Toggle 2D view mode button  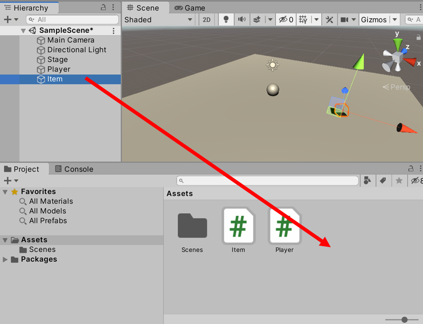[x=207, y=19]
